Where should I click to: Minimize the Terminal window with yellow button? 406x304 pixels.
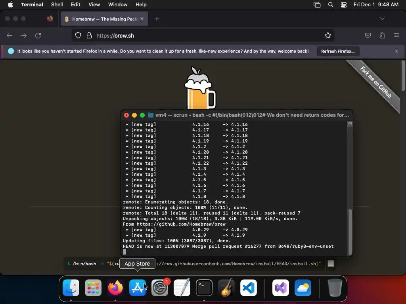coord(134,115)
